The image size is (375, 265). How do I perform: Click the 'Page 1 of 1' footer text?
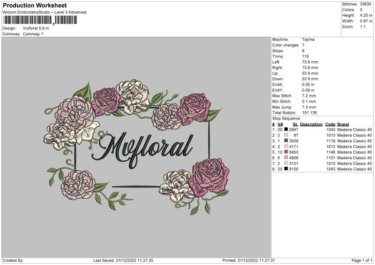(362, 261)
